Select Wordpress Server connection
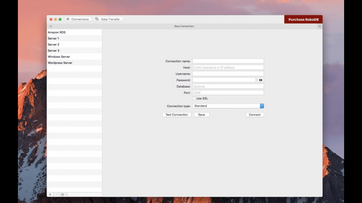 click(74, 63)
